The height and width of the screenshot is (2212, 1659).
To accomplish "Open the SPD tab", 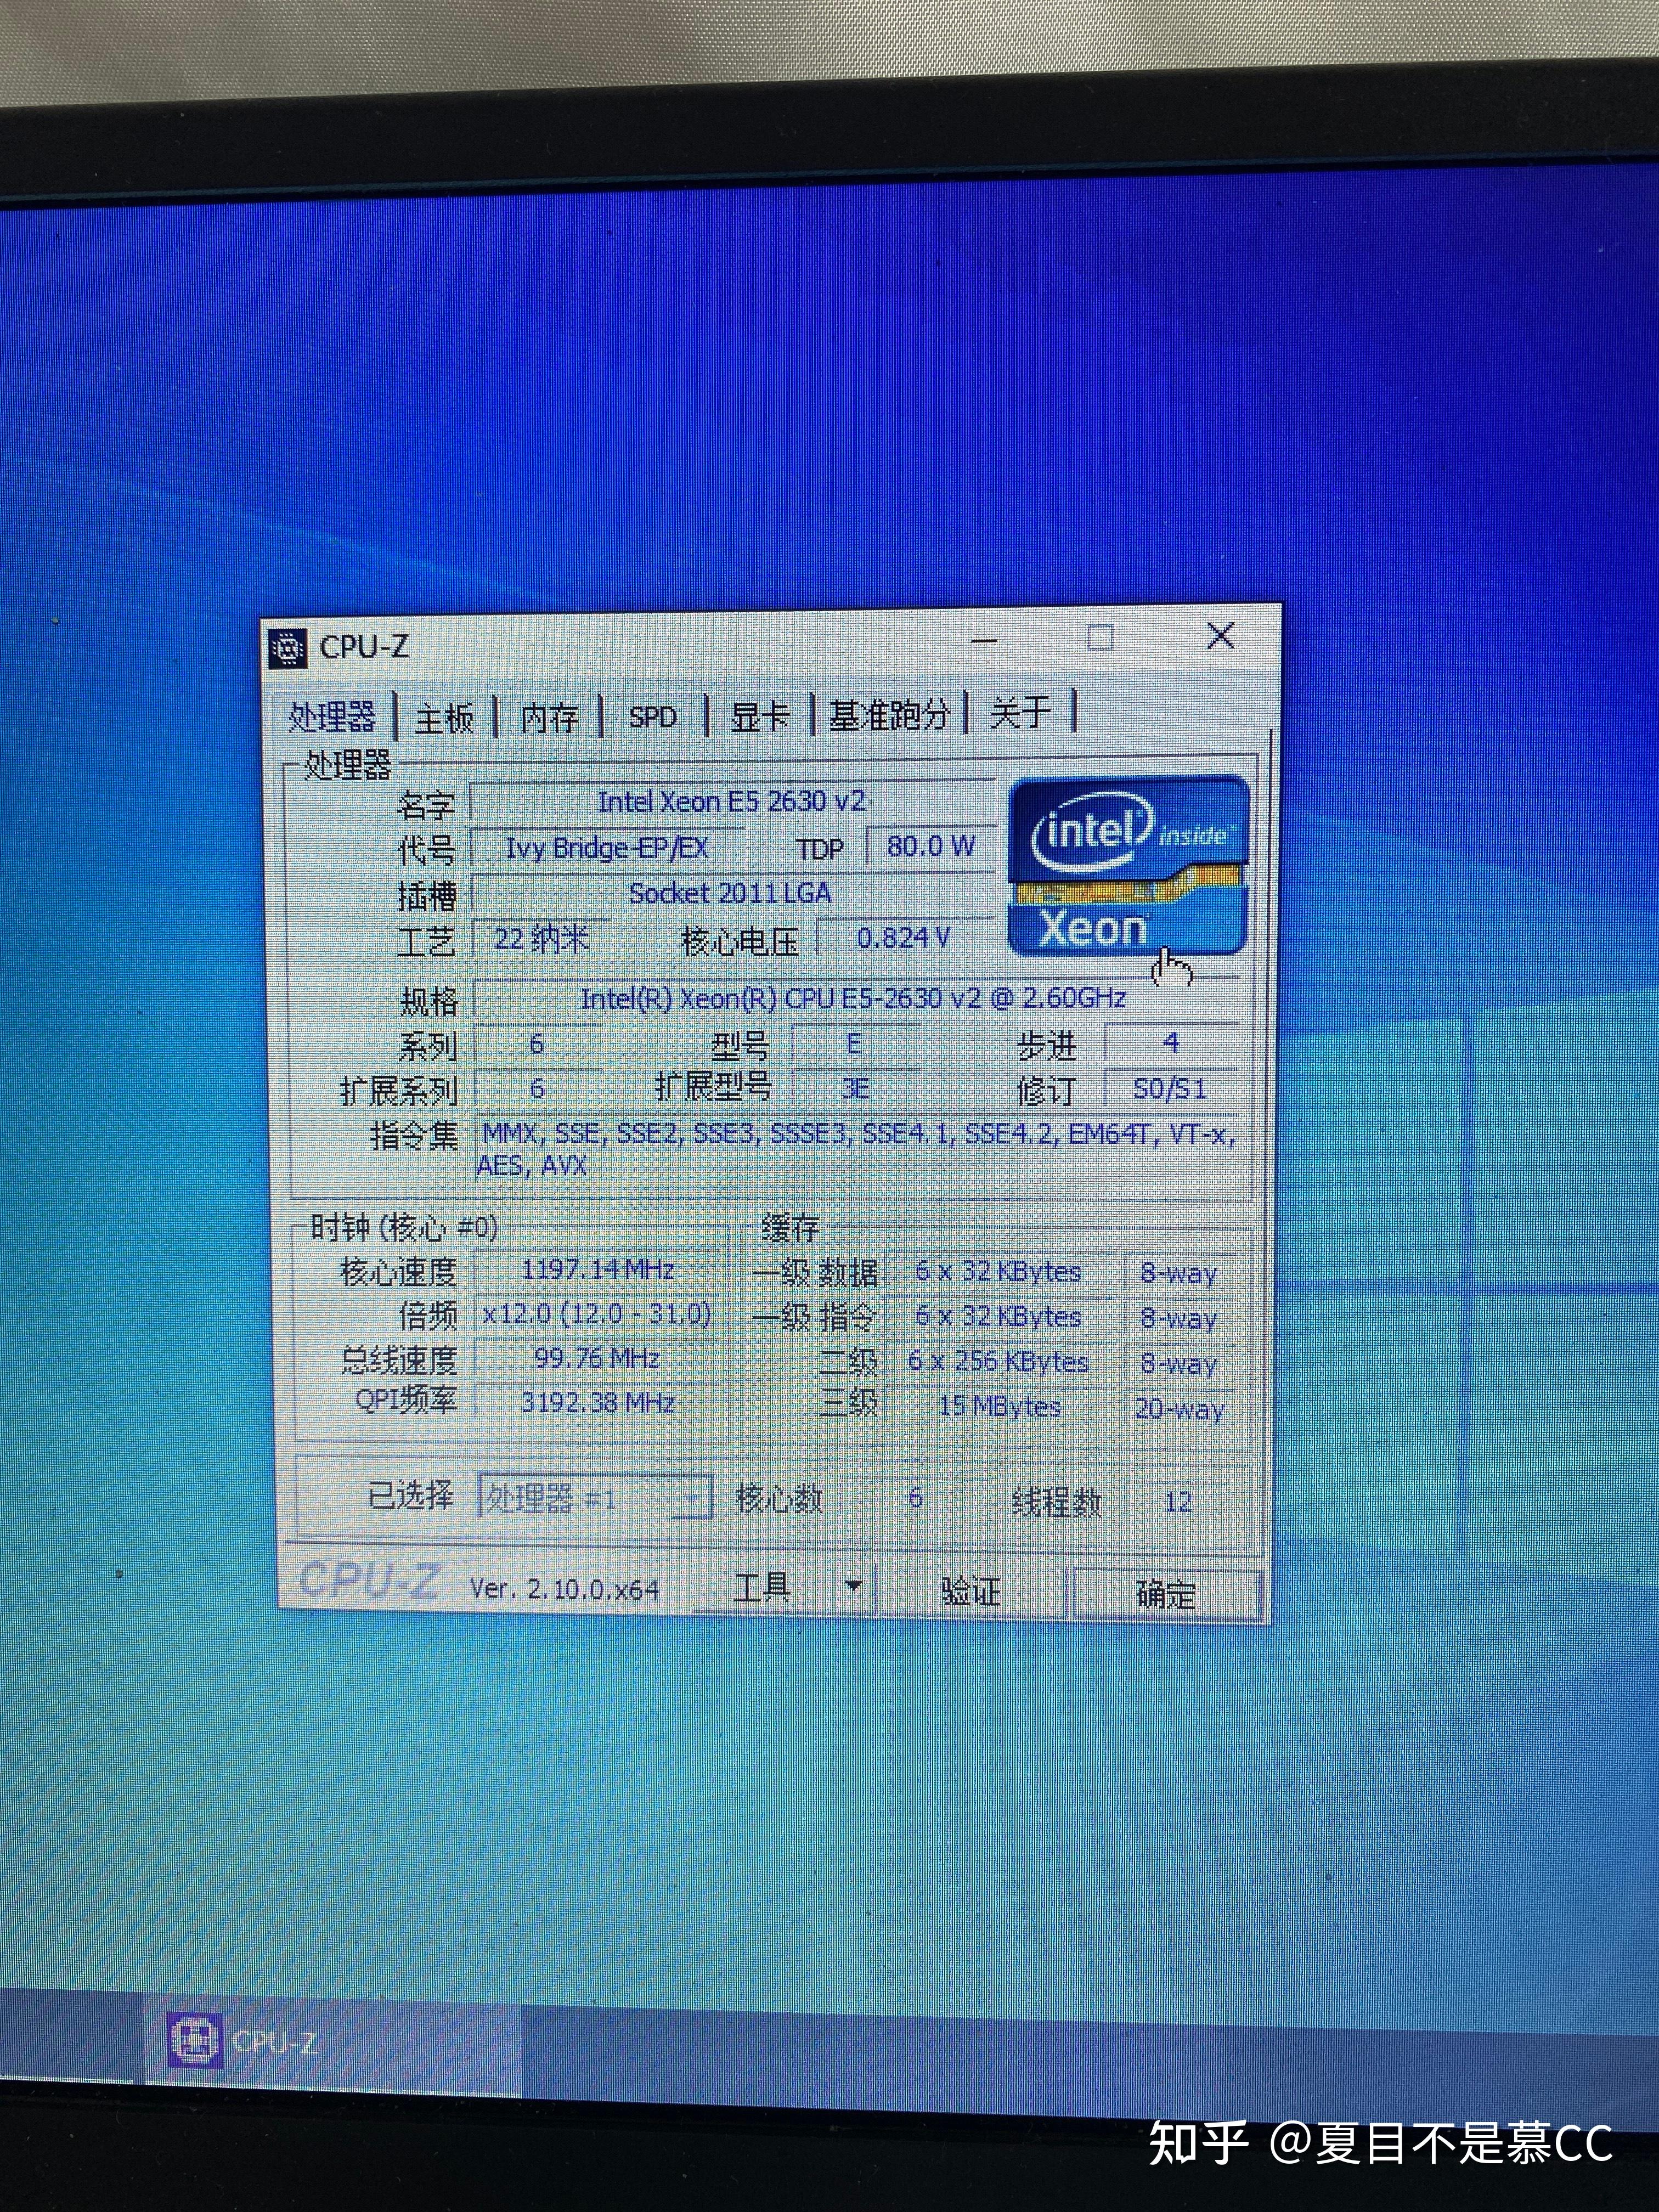I will click(x=653, y=716).
